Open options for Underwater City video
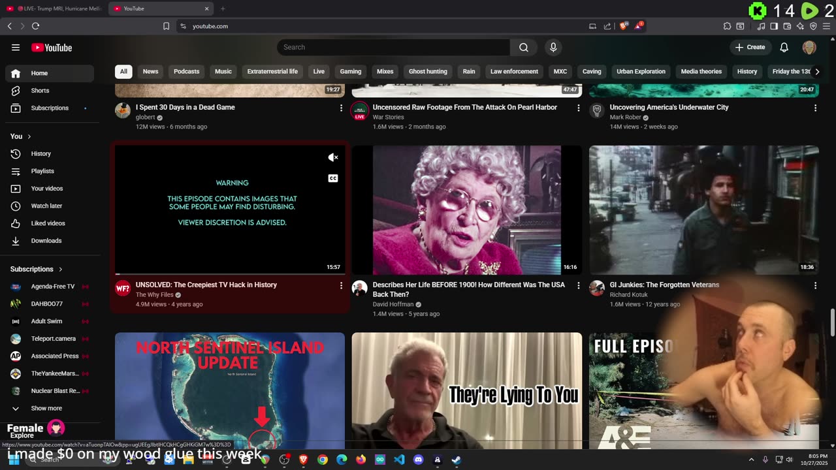The height and width of the screenshot is (470, 836). (x=815, y=108)
